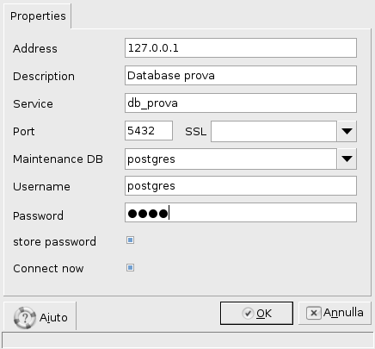Click the store password label
375x349 pixels.
coord(54,242)
